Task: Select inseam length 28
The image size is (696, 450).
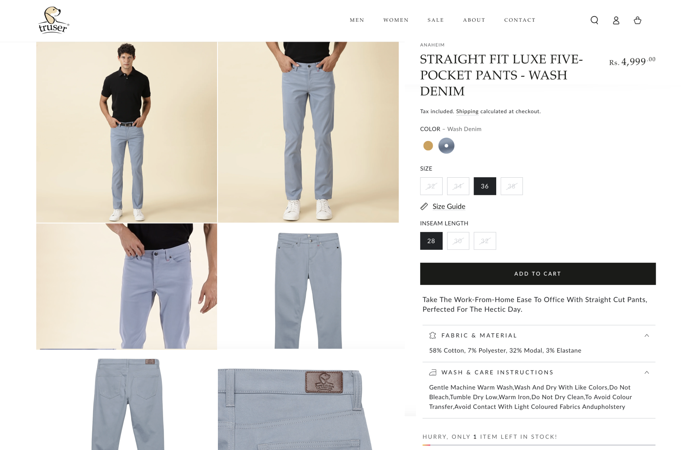Action: 431,241
